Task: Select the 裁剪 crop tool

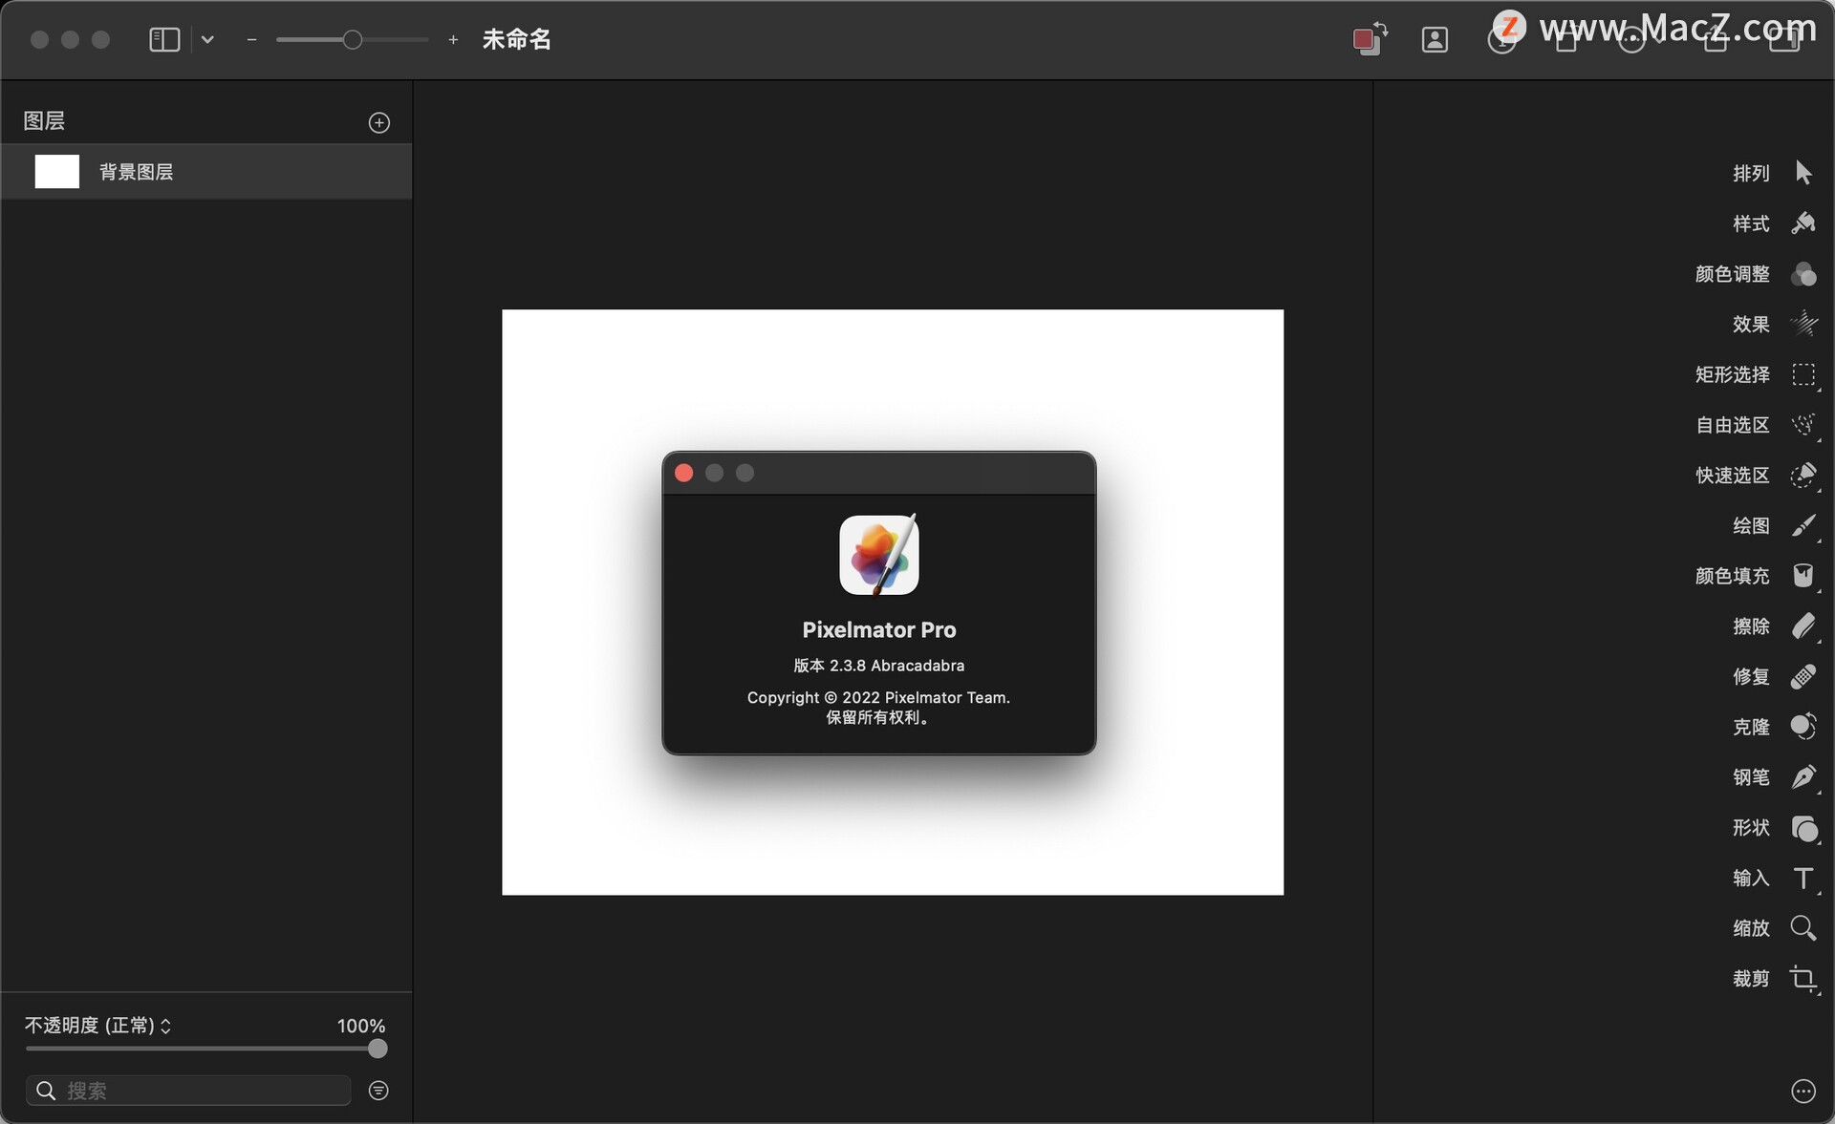Action: (1803, 979)
